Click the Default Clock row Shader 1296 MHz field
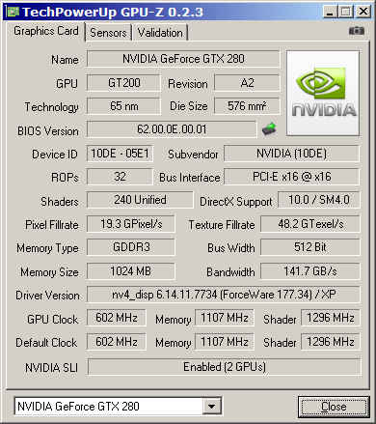Image resolution: width=376 pixels, height=424 pixels. click(x=331, y=342)
